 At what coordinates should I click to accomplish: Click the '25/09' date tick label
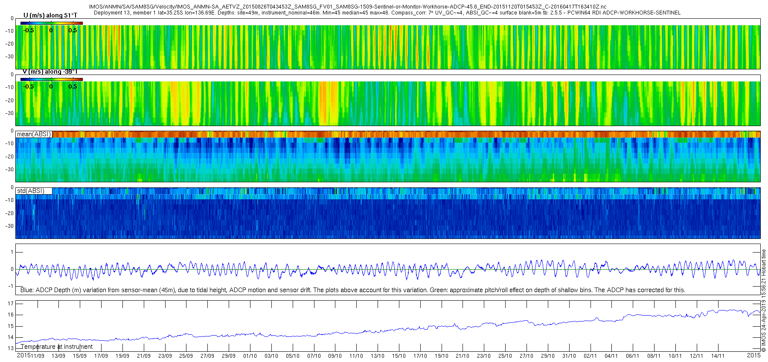pos(186,356)
